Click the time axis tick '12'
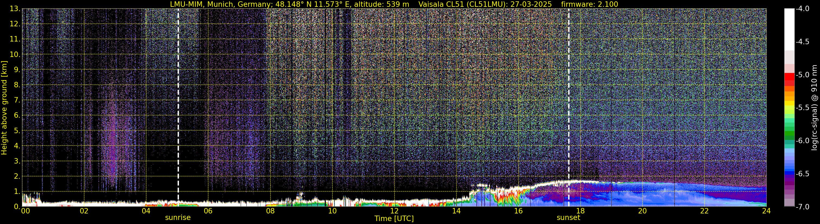 pos(394,211)
